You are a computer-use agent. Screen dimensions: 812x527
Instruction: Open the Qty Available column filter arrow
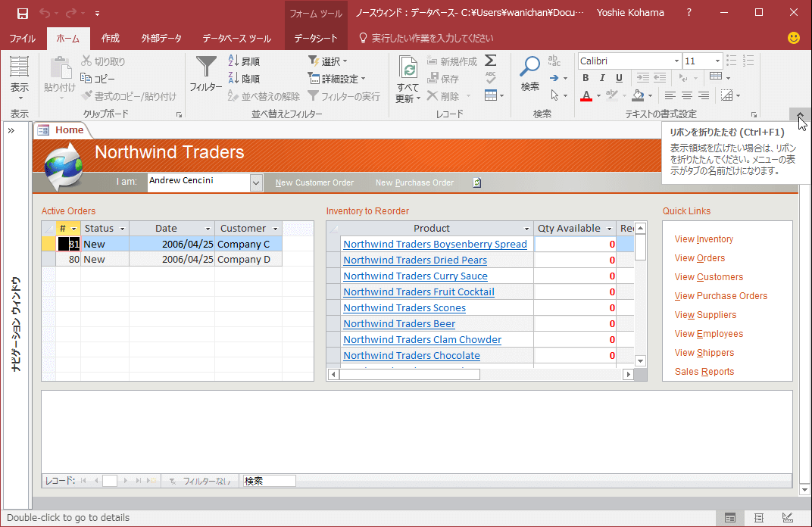click(610, 229)
